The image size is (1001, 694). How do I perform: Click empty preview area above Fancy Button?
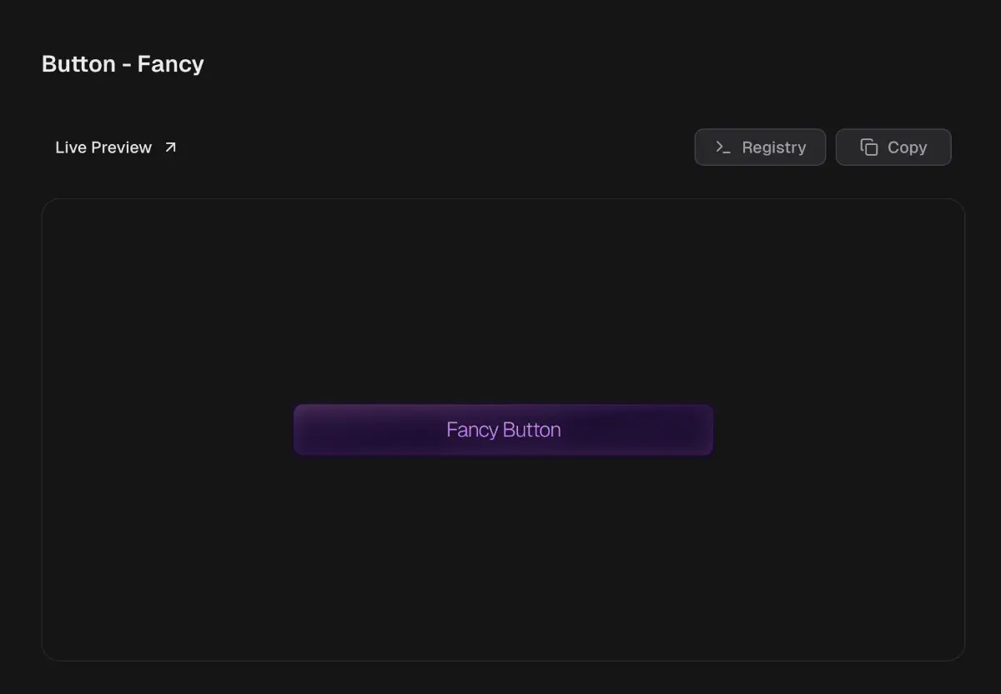click(x=503, y=300)
